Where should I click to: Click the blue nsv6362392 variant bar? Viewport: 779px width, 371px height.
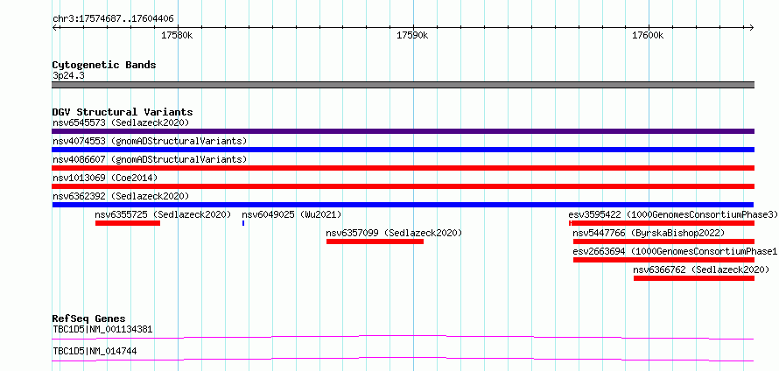coord(403,205)
